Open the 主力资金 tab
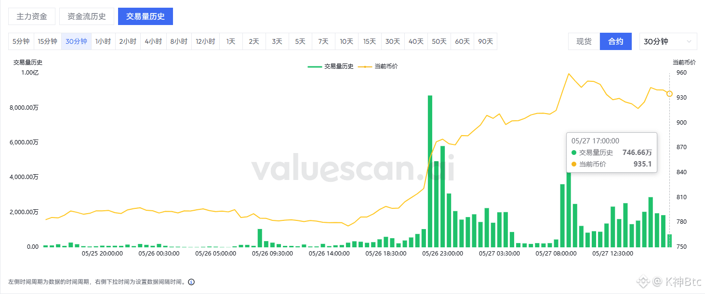 coord(32,16)
